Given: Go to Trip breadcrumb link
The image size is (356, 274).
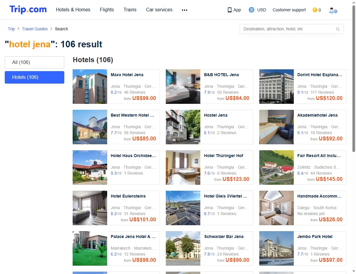Looking at the screenshot, I should 11,29.
